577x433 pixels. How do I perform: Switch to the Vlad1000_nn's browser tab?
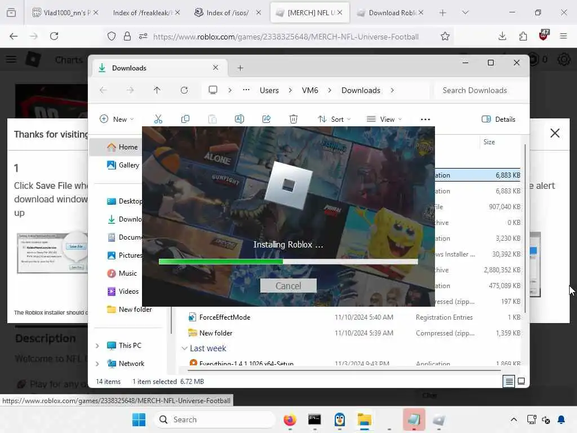(65, 12)
